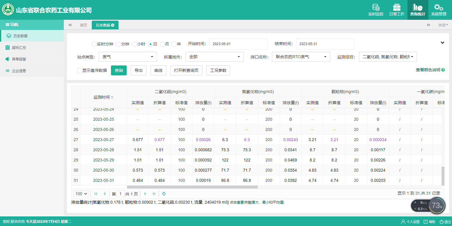Screen dimensions: 452x226
Task: Change page size 100 dropdown
Action: [x=82, y=194]
